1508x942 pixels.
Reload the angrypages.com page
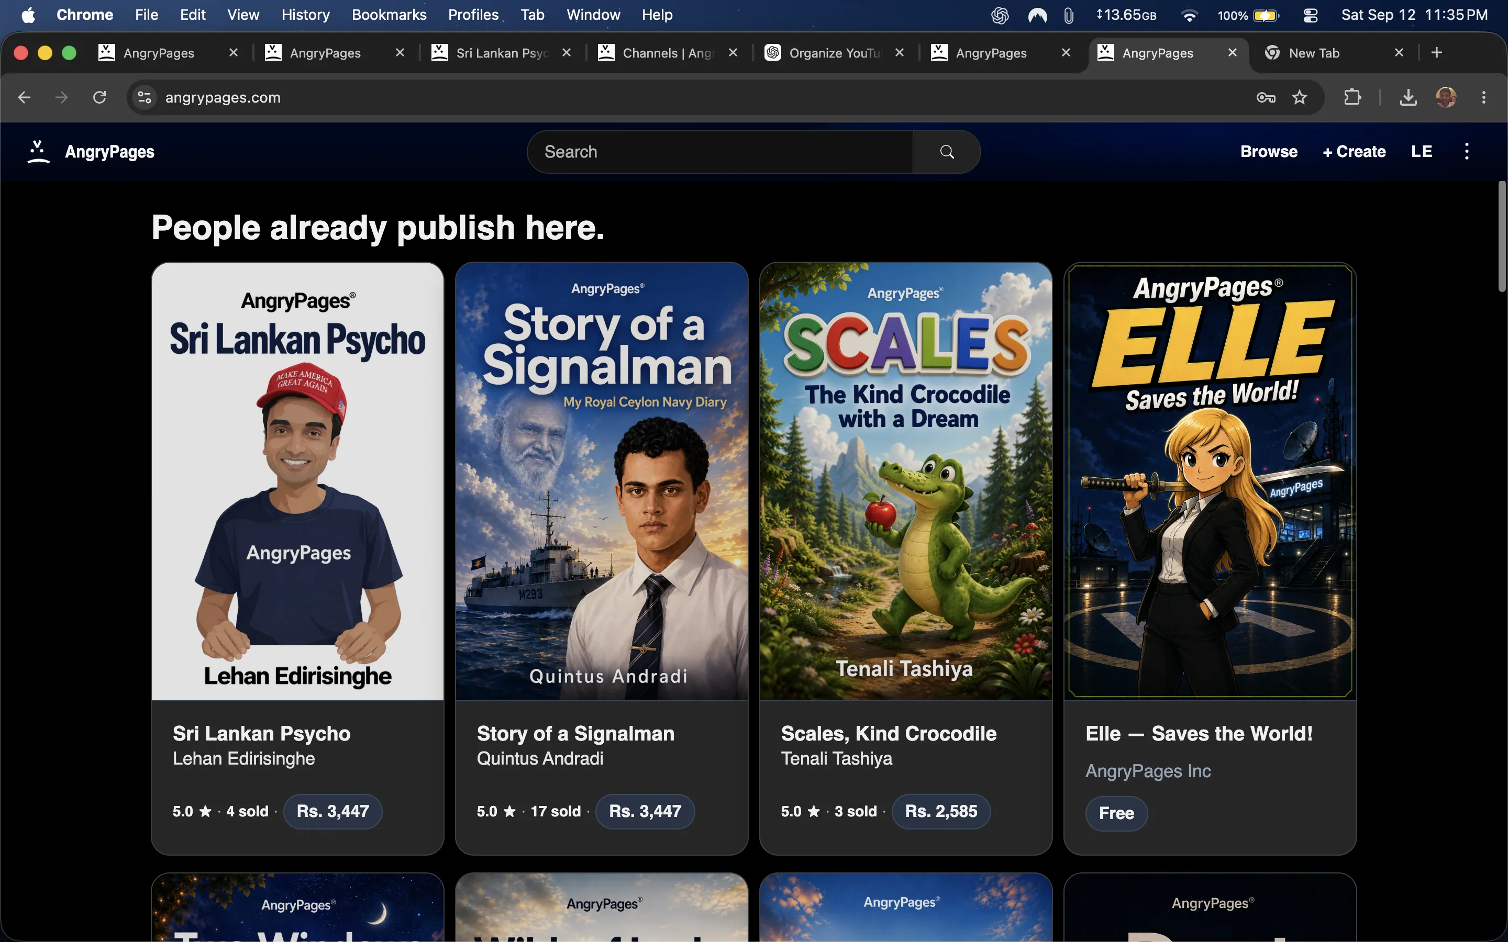99,97
